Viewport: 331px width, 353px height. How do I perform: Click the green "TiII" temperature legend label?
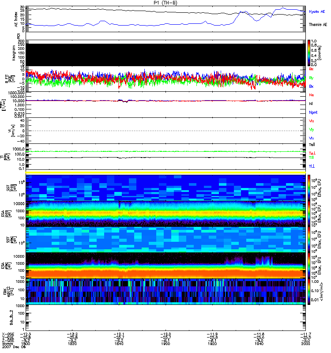311,158
